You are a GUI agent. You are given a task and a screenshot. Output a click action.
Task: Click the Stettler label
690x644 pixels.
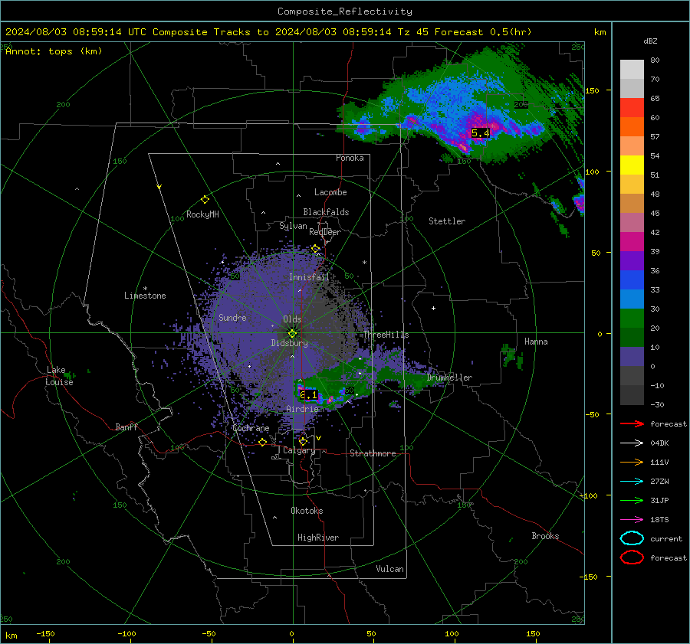tap(447, 221)
